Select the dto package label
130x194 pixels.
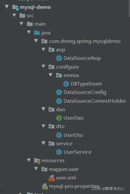(60, 126)
